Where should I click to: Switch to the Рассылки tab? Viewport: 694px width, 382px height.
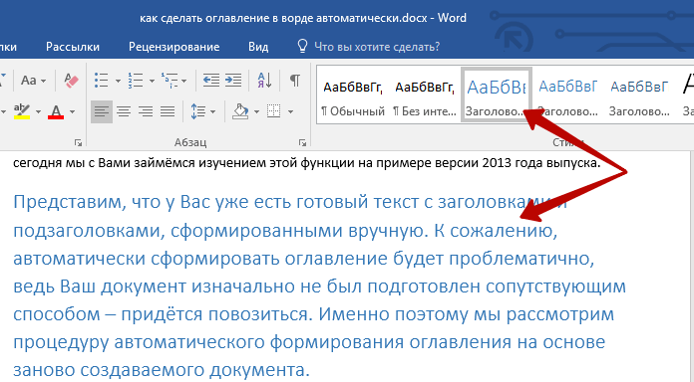coord(73,47)
